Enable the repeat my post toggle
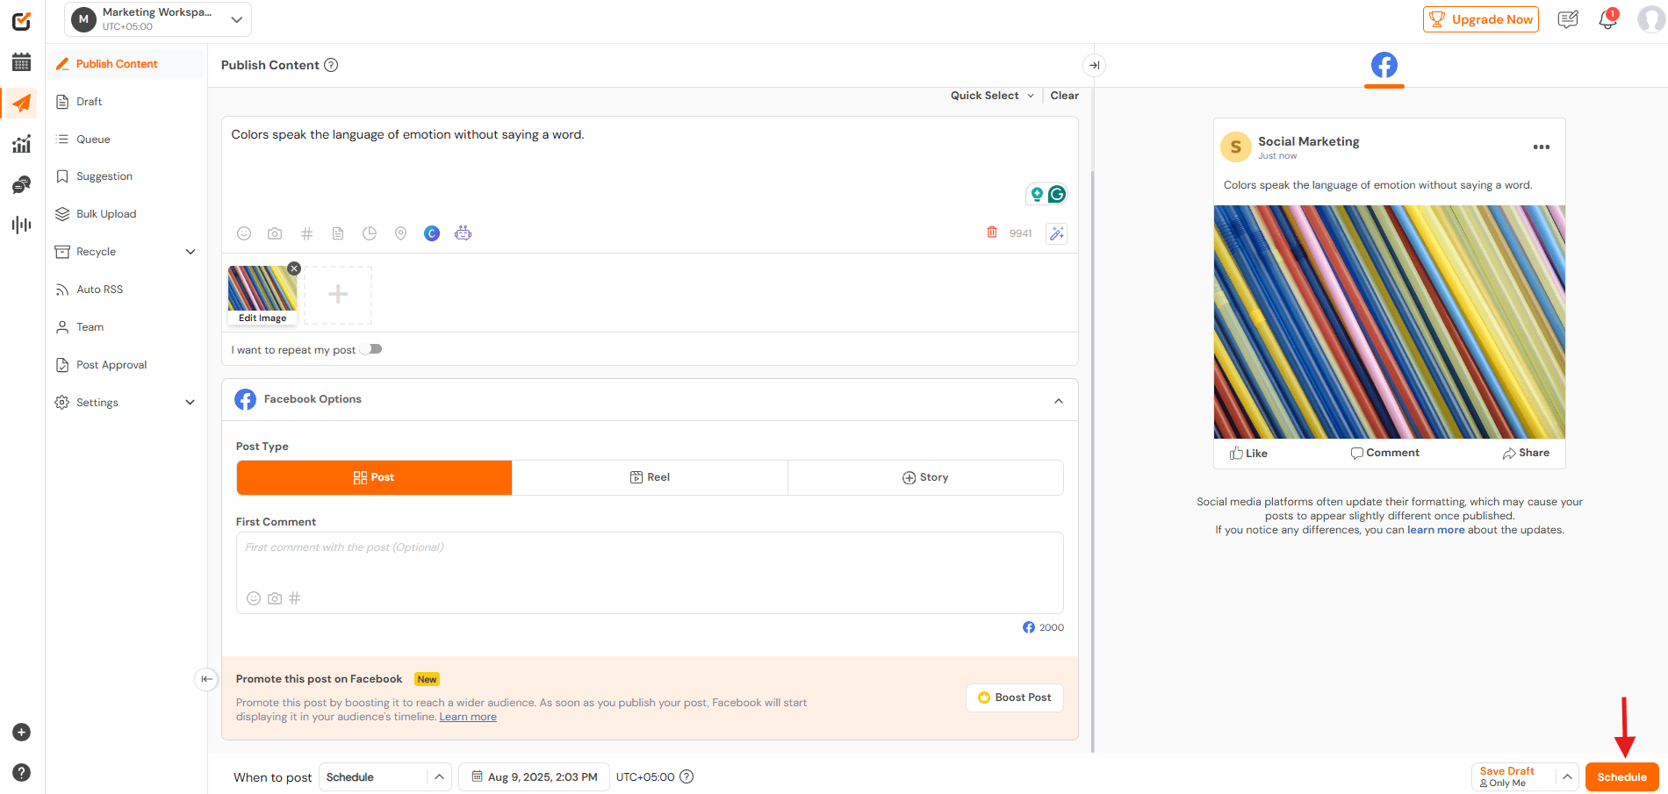 tap(372, 349)
